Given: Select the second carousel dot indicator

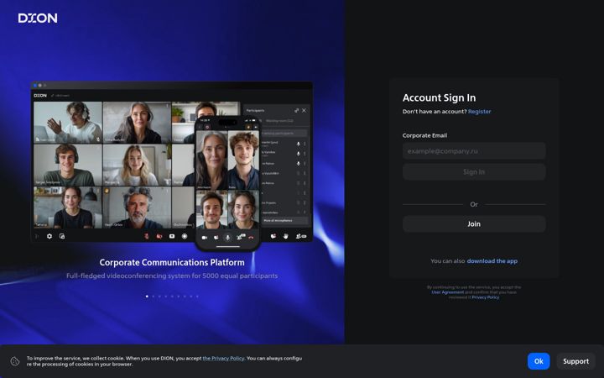Looking at the screenshot, I should (x=154, y=297).
